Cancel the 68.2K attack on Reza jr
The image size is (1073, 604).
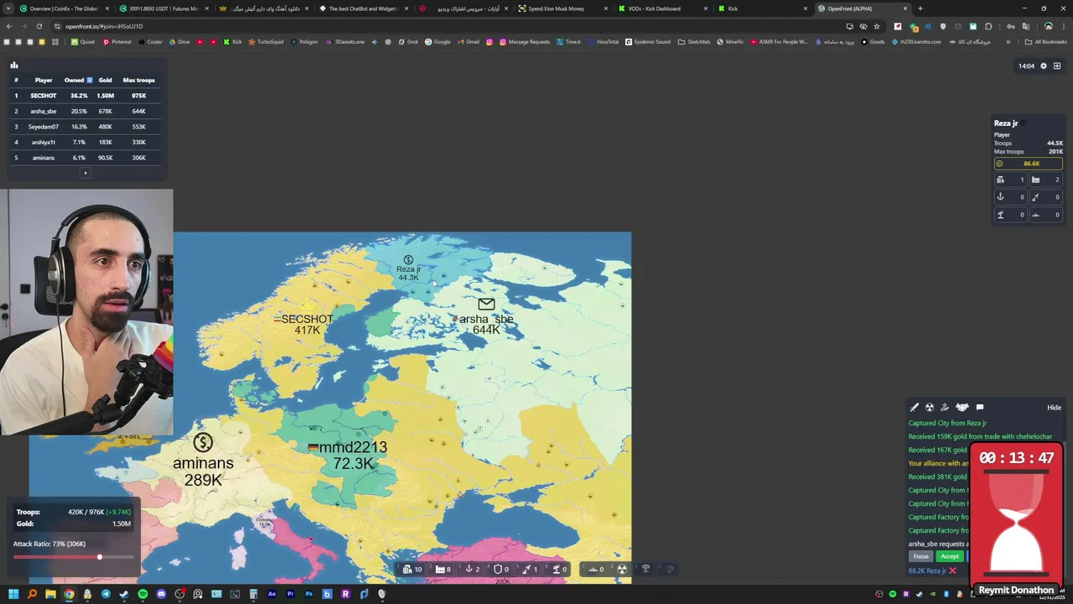click(x=952, y=570)
